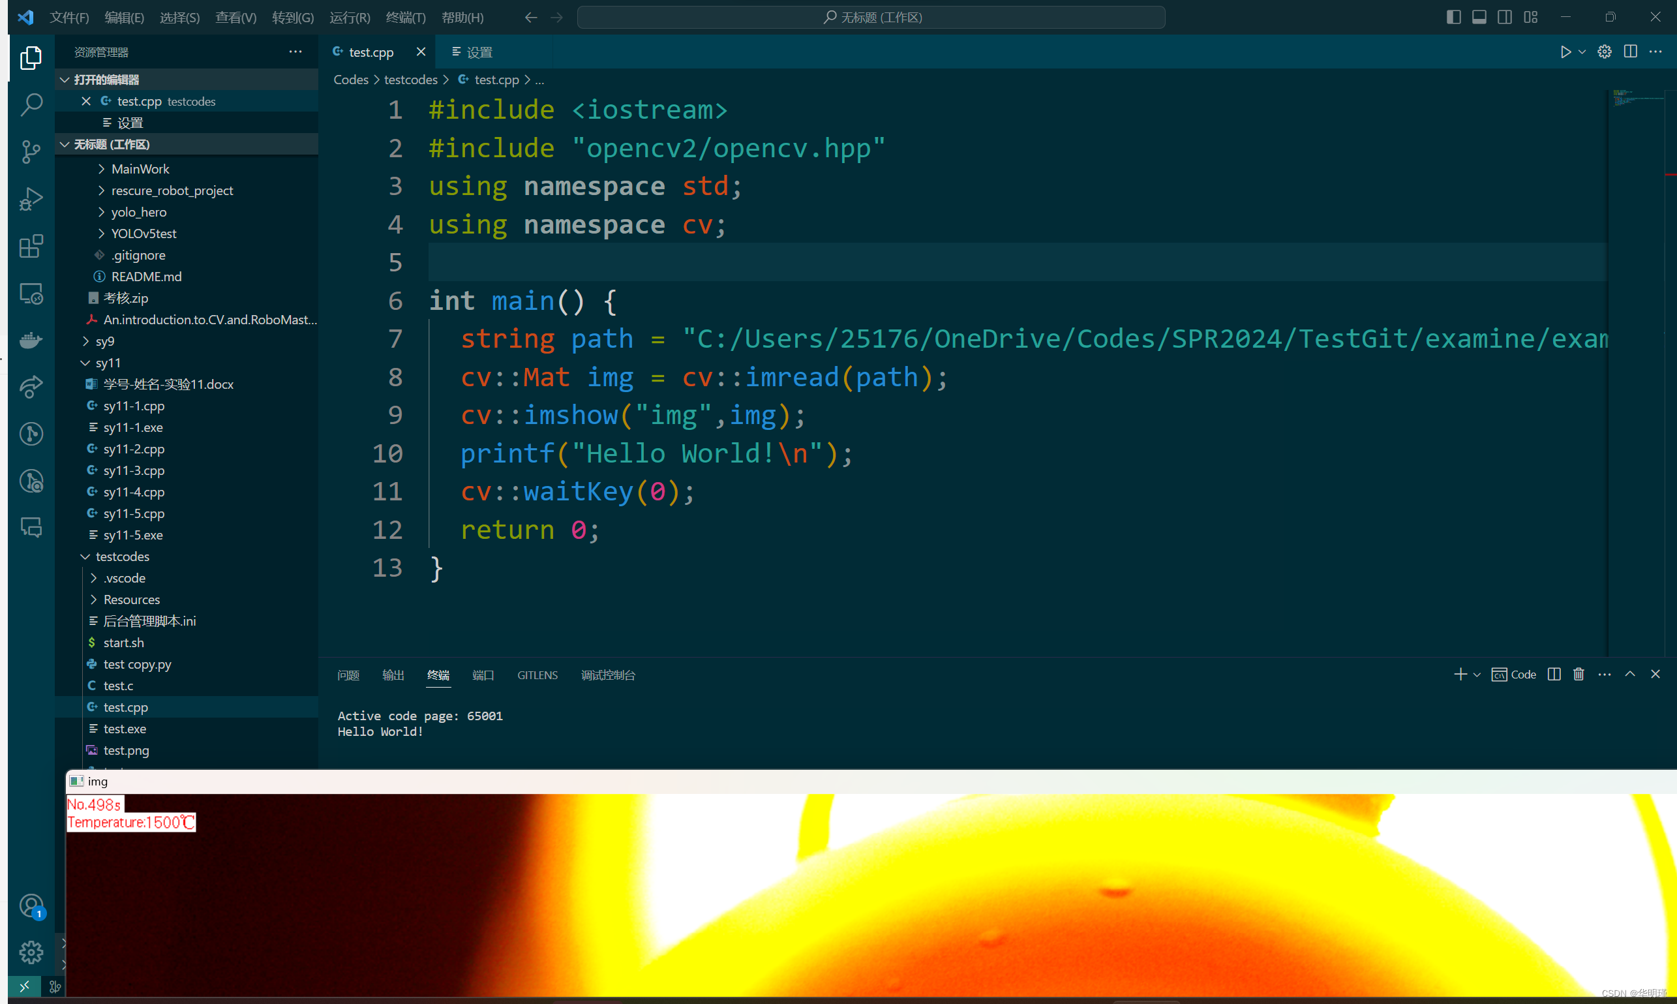
Task: Open the terminal launch profile dropdown
Action: (1477, 674)
